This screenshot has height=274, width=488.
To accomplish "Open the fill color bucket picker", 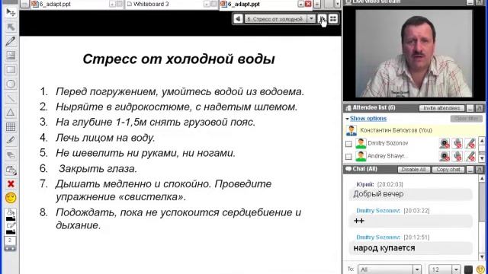I will coord(11,215).
